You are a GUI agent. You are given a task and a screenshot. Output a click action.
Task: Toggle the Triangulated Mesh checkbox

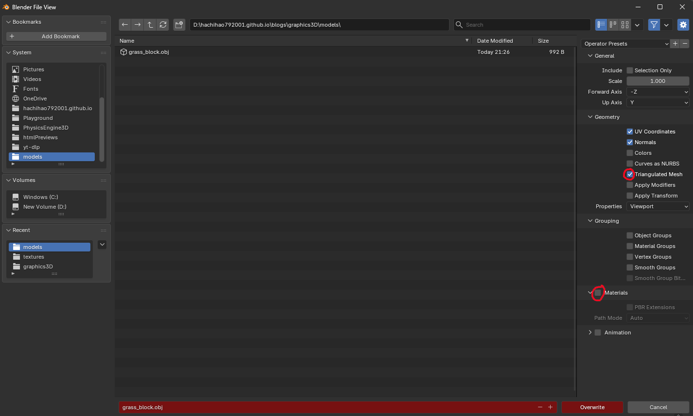coord(630,174)
